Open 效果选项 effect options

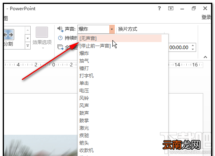click(x=42, y=38)
